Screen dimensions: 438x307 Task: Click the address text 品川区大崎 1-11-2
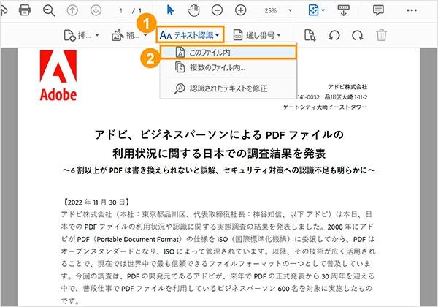(346, 97)
